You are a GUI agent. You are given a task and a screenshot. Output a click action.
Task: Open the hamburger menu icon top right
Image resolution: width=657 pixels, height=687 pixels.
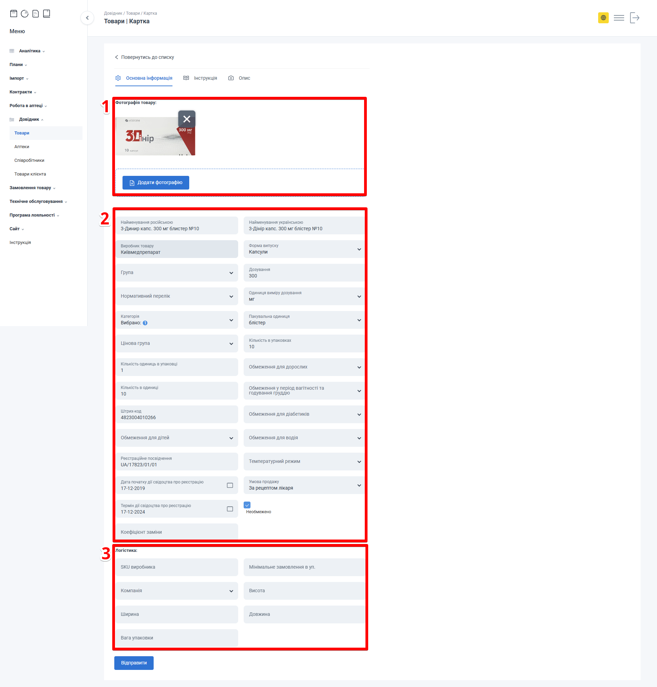pyautogui.click(x=619, y=18)
